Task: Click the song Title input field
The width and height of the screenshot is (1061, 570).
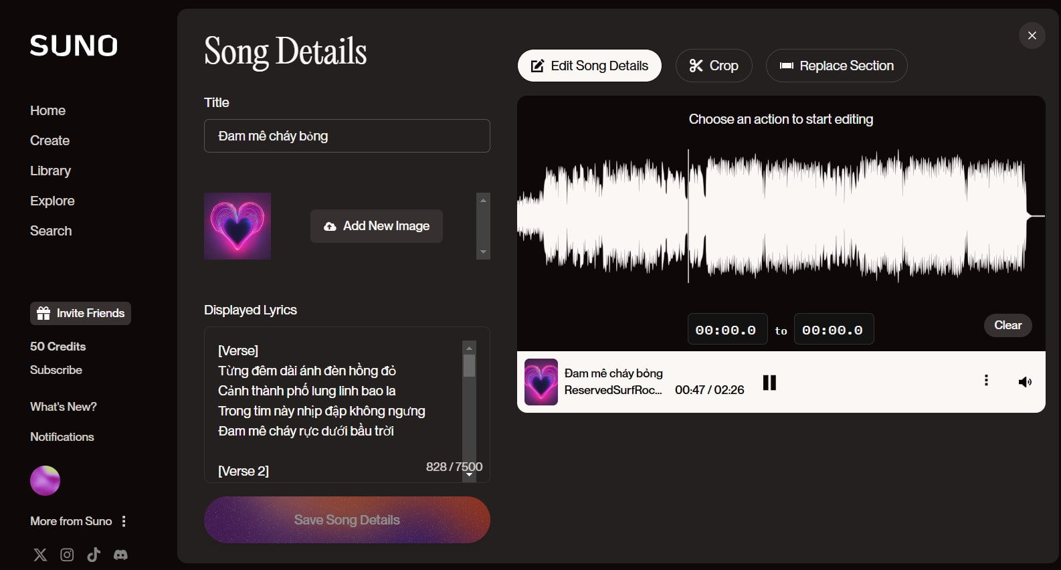Action: (x=347, y=136)
